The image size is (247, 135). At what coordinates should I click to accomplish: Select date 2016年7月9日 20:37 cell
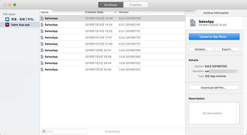coord(98,50)
